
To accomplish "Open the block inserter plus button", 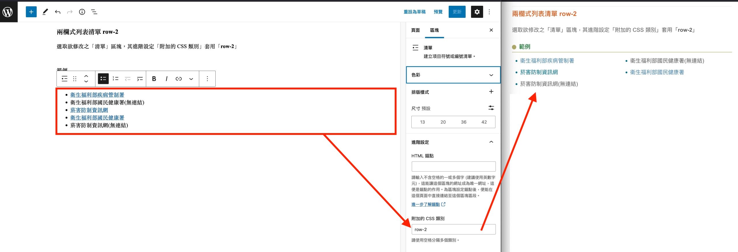I will pos(31,12).
